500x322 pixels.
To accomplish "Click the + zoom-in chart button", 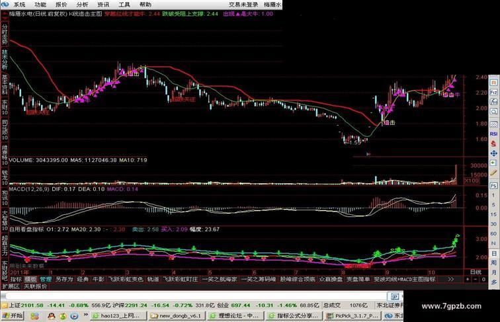I will coord(468,279).
